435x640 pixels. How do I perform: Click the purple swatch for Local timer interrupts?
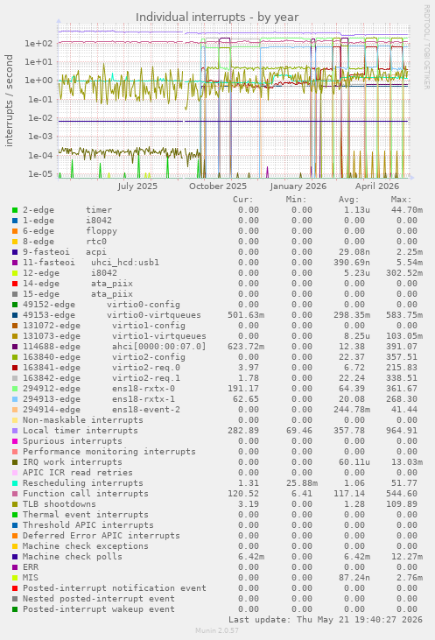tap(15, 431)
